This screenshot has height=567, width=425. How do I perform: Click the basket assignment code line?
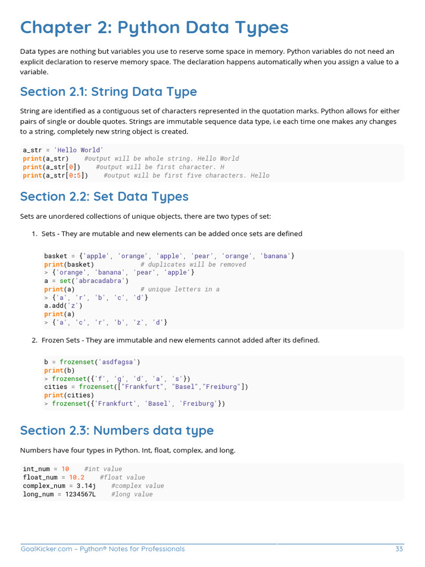(x=169, y=256)
